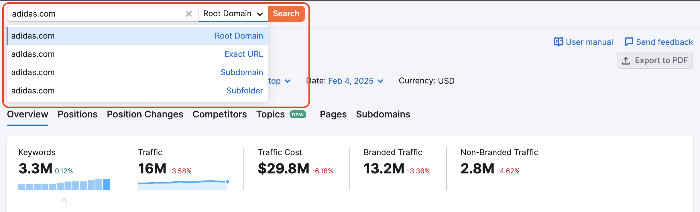Image resolution: width=700 pixels, height=212 pixels.
Task: Select adidas.com Exact URL suggestion
Action: tap(137, 54)
